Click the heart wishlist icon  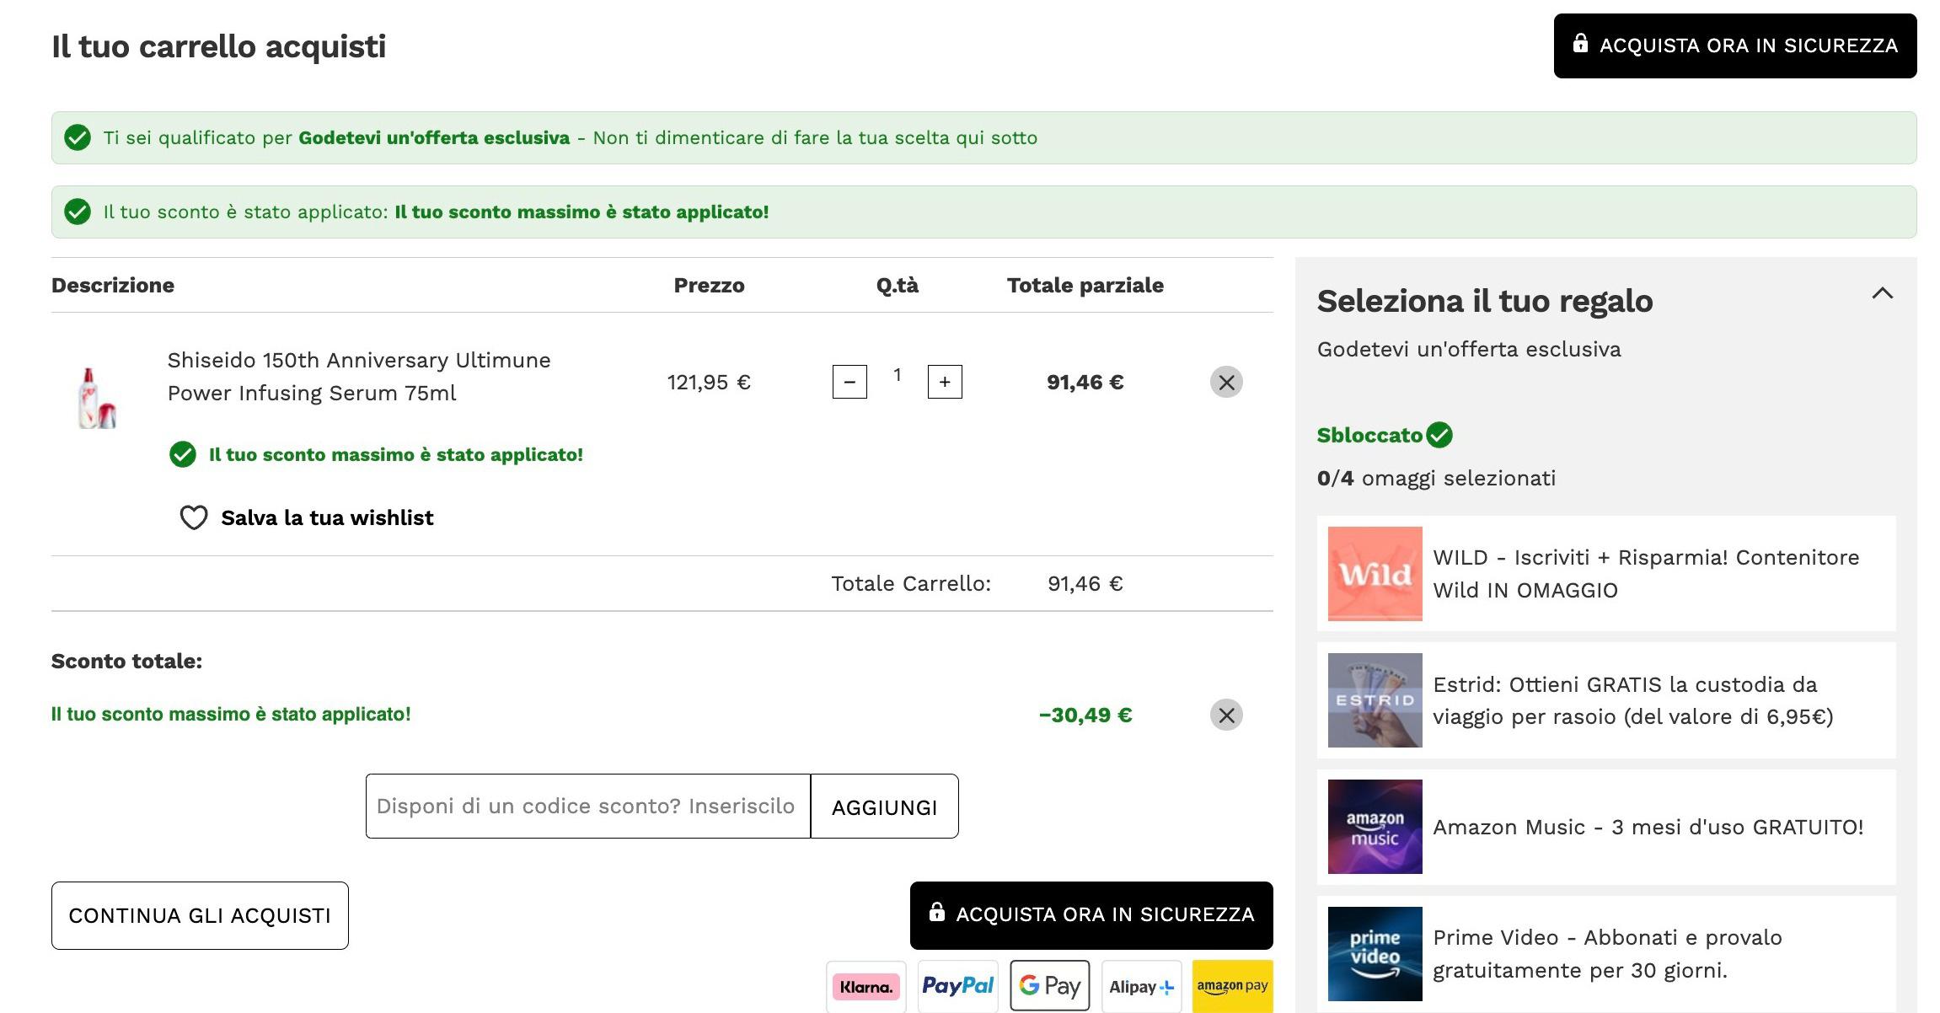(194, 517)
